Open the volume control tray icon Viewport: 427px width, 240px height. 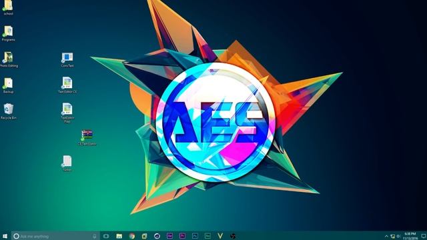click(398, 236)
